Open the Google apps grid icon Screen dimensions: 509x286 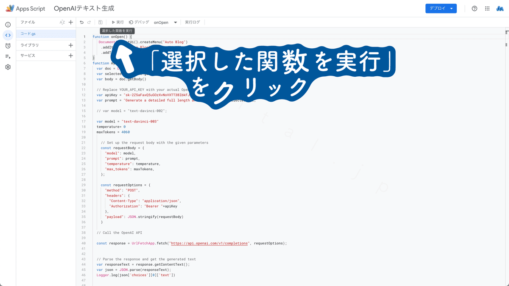tap(487, 8)
